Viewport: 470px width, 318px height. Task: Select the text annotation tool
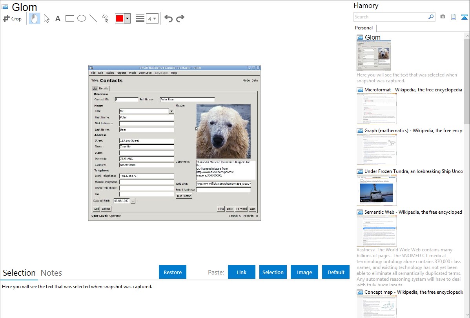click(58, 18)
